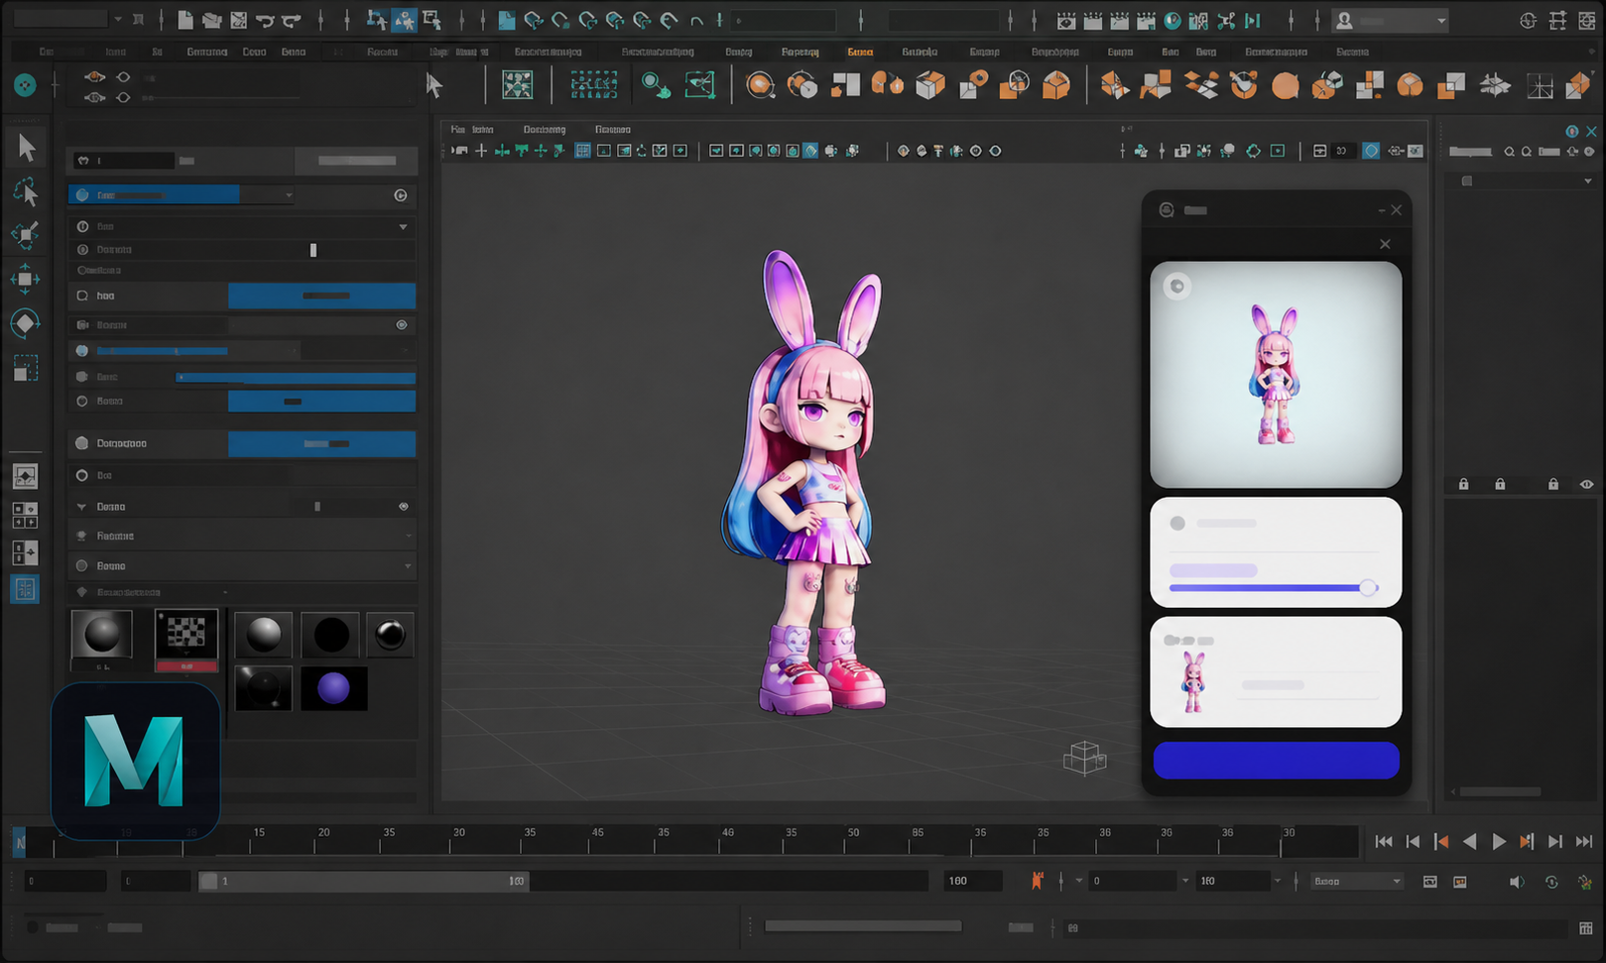Image resolution: width=1606 pixels, height=963 pixels.
Task: Pick the Paint selection tool
Action: tap(25, 234)
